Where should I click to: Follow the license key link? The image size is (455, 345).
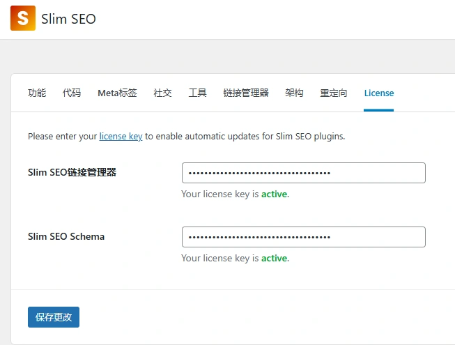121,136
